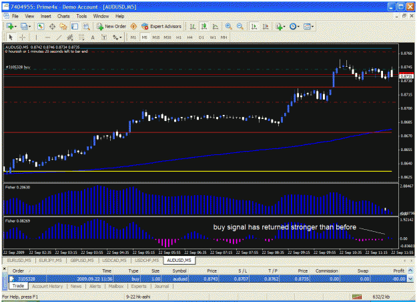Open the Tools menu
417x302 pixels.
81,16
